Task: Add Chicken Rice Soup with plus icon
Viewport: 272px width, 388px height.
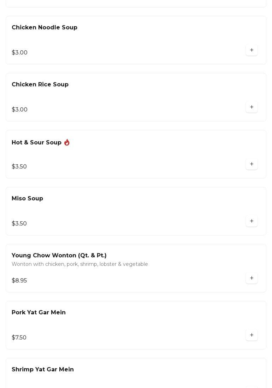Action: tap(252, 107)
